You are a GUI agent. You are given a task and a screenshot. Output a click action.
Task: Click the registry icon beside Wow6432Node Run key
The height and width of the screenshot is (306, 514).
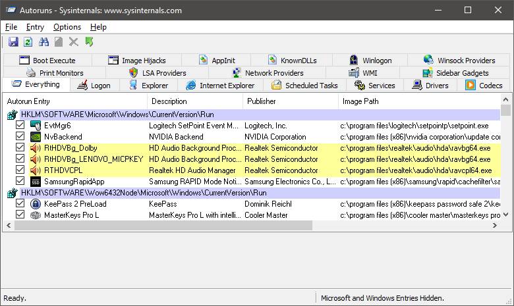coord(12,193)
